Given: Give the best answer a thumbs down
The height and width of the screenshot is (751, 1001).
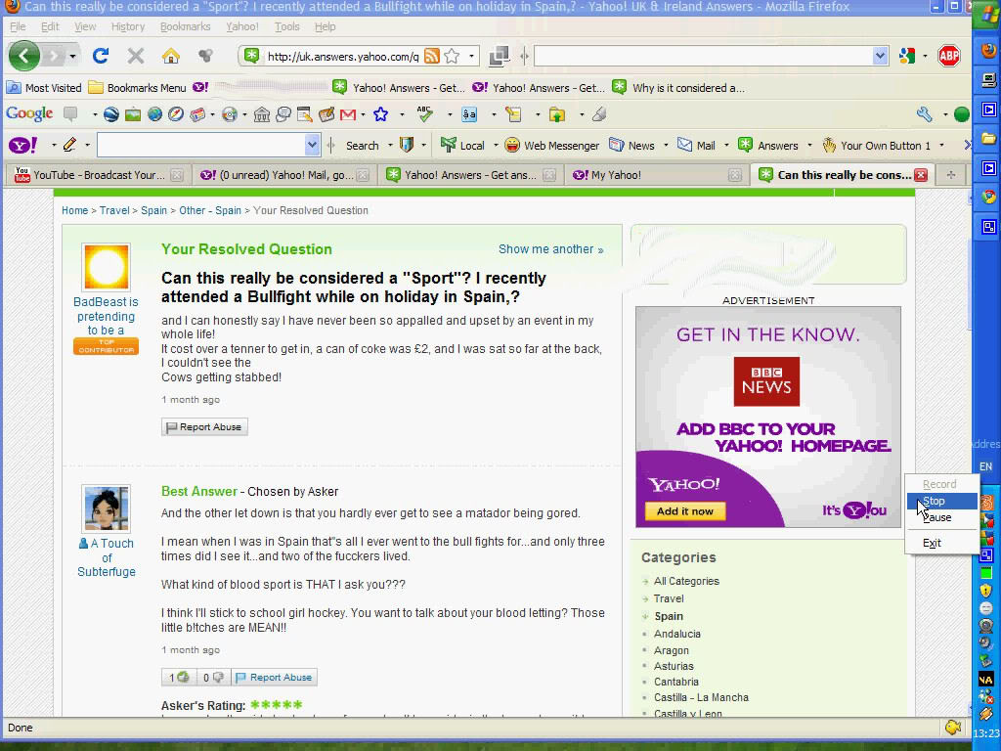Looking at the screenshot, I should click(x=212, y=677).
